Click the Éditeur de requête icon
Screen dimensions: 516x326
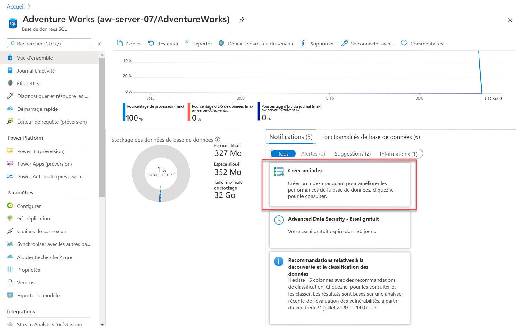point(10,122)
